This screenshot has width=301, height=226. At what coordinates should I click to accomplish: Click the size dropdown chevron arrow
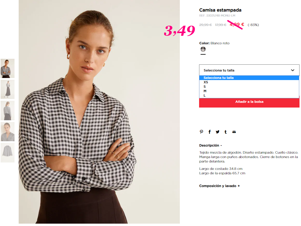(x=292, y=70)
